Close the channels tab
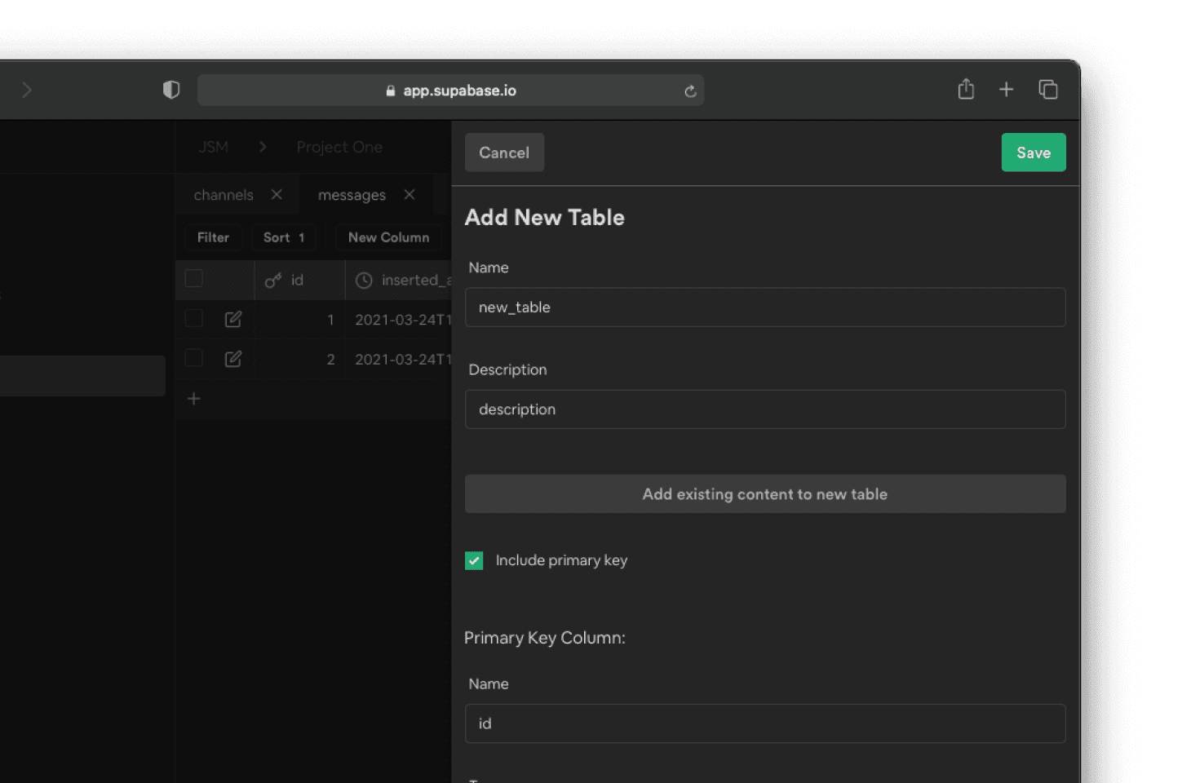1191x783 pixels. pyautogui.click(x=277, y=195)
